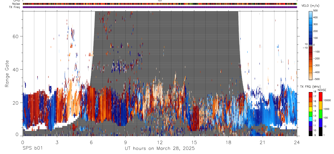Click range gate tick '60'
This screenshot has height=154, width=334.
[16, 36]
